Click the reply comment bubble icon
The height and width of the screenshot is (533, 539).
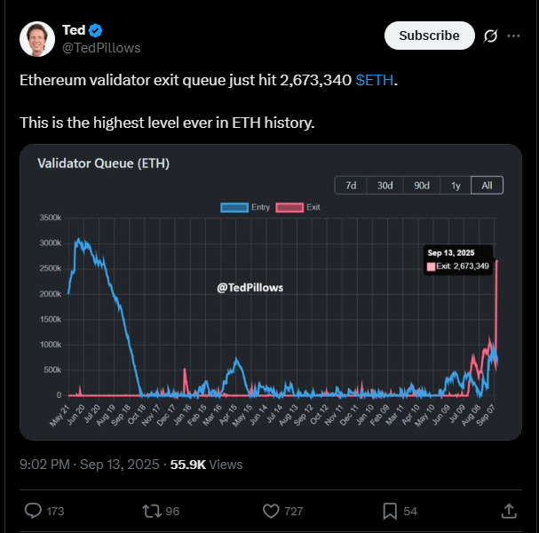point(33,511)
